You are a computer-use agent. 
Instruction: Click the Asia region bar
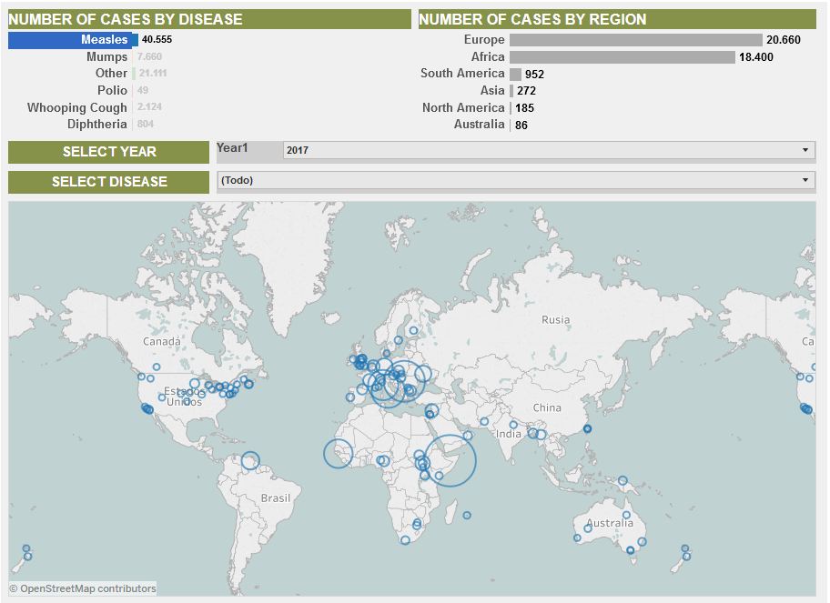511,90
